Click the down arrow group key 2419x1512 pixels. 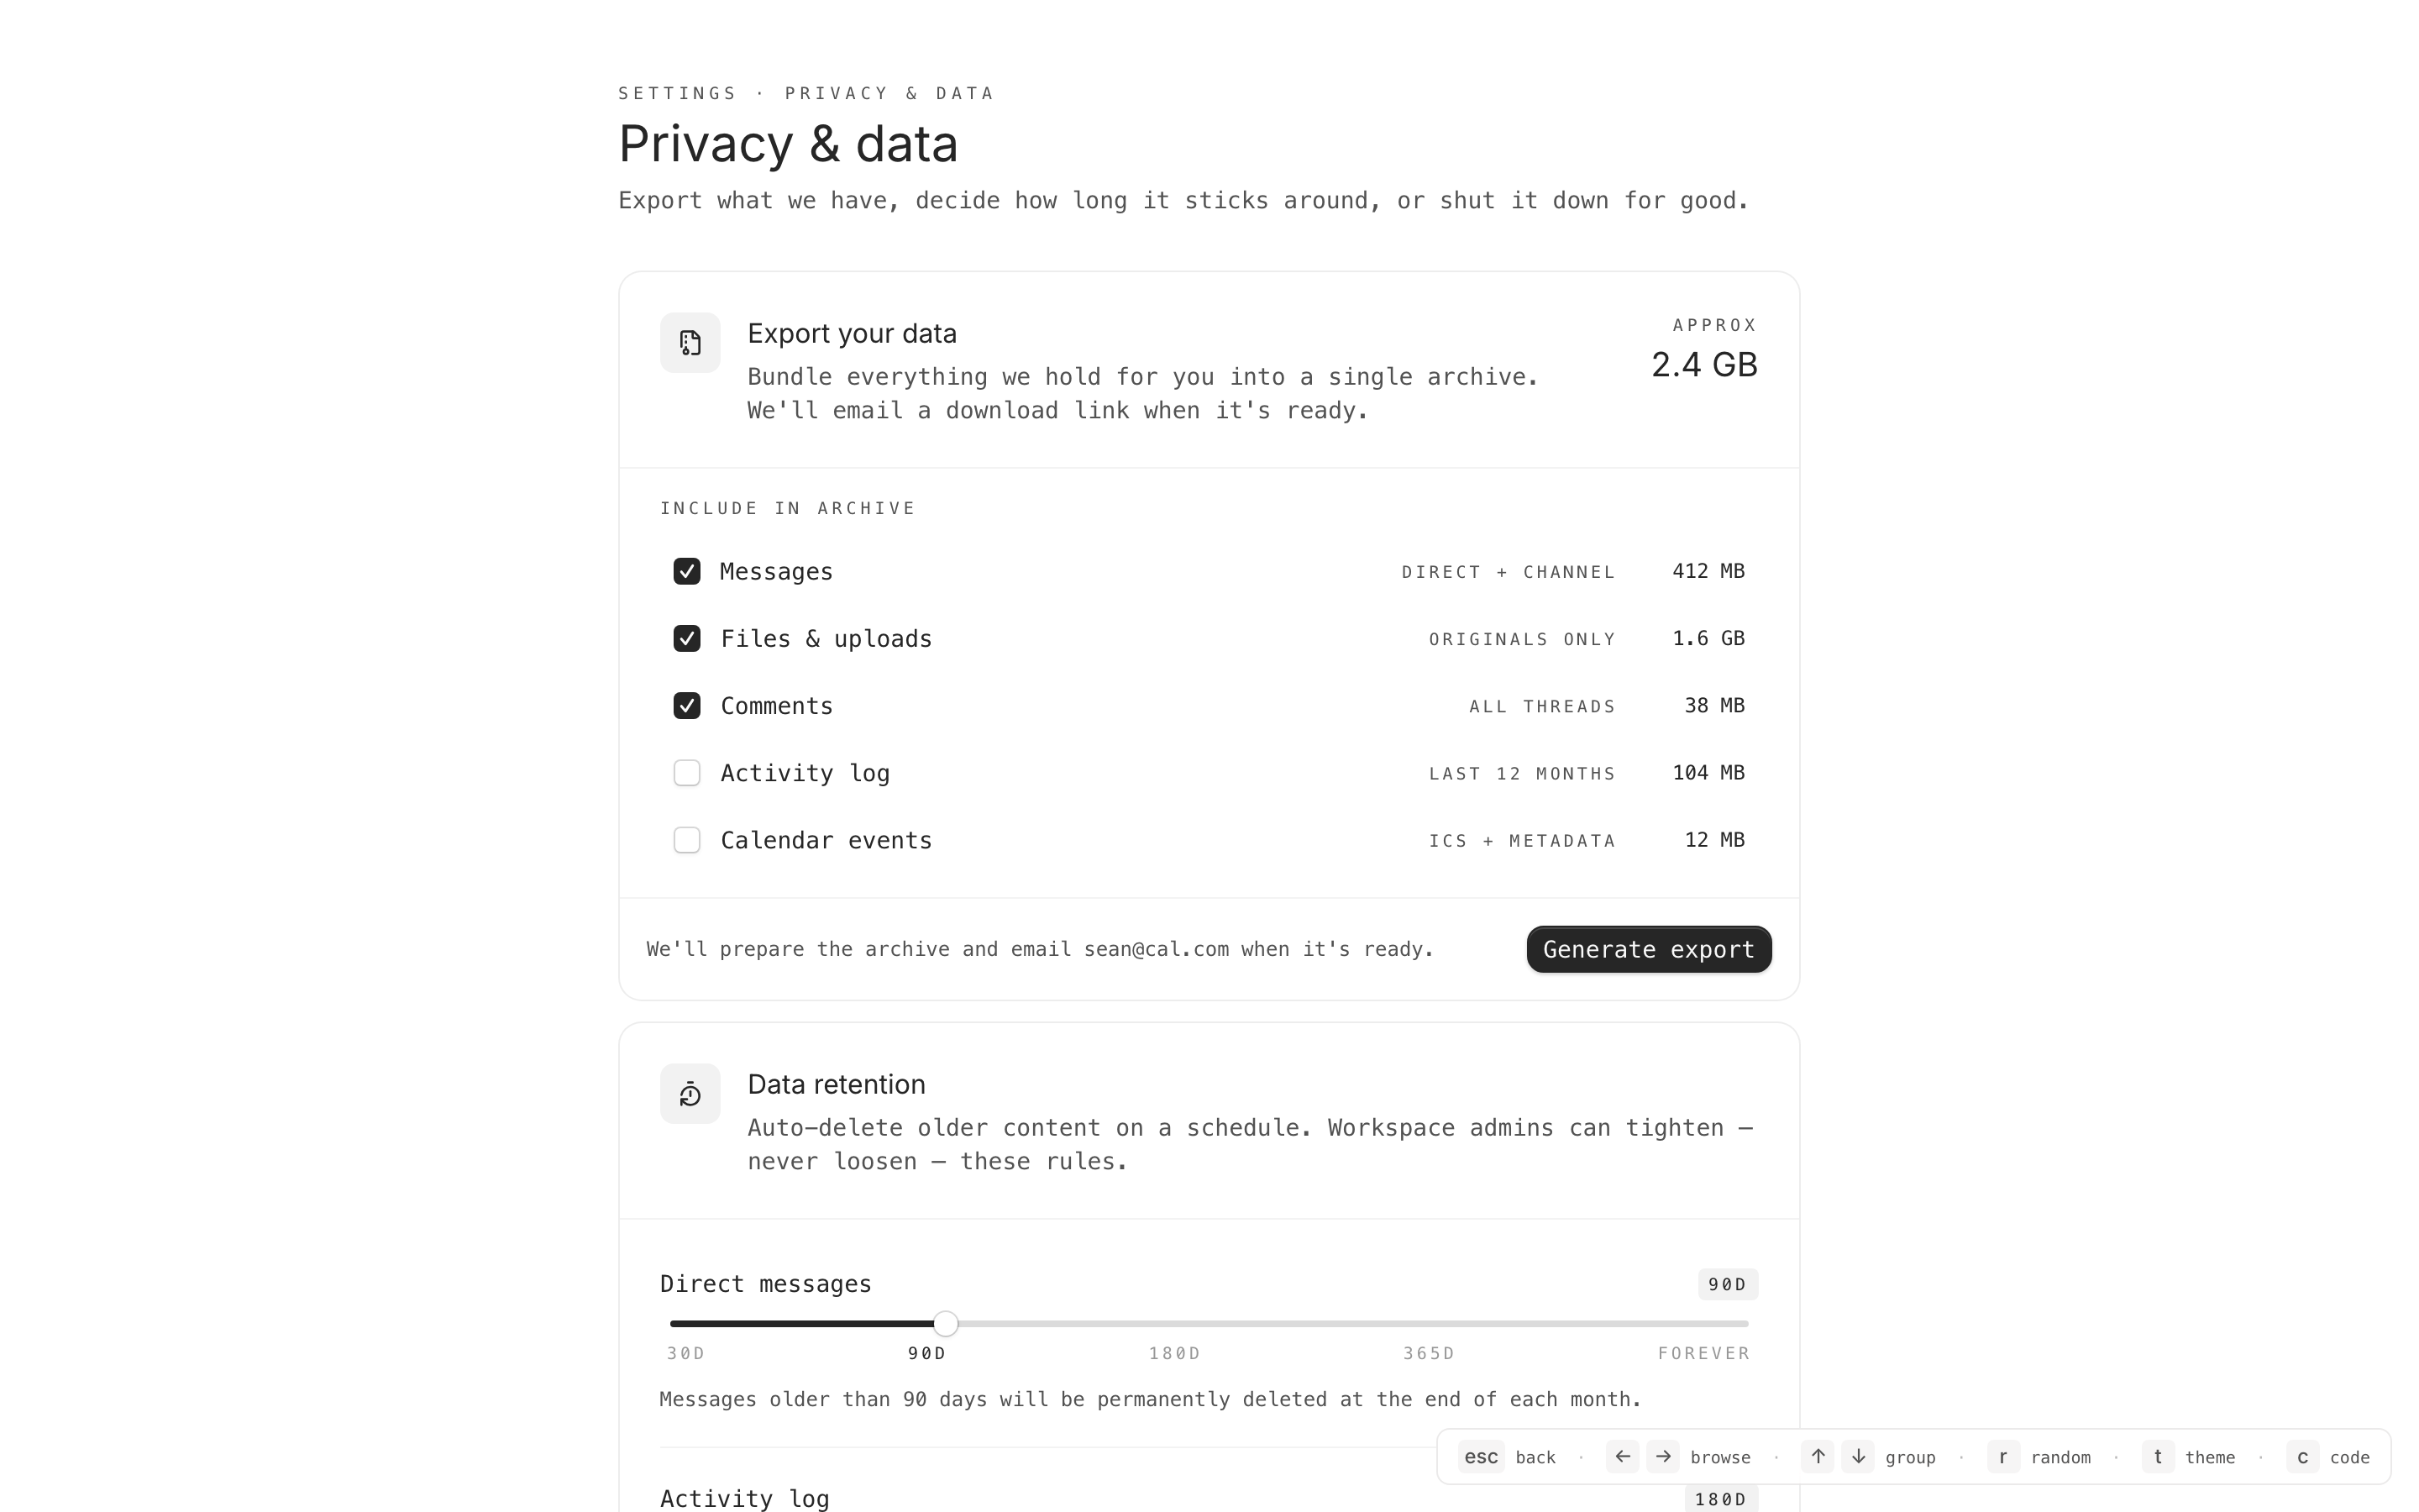pos(1858,1457)
